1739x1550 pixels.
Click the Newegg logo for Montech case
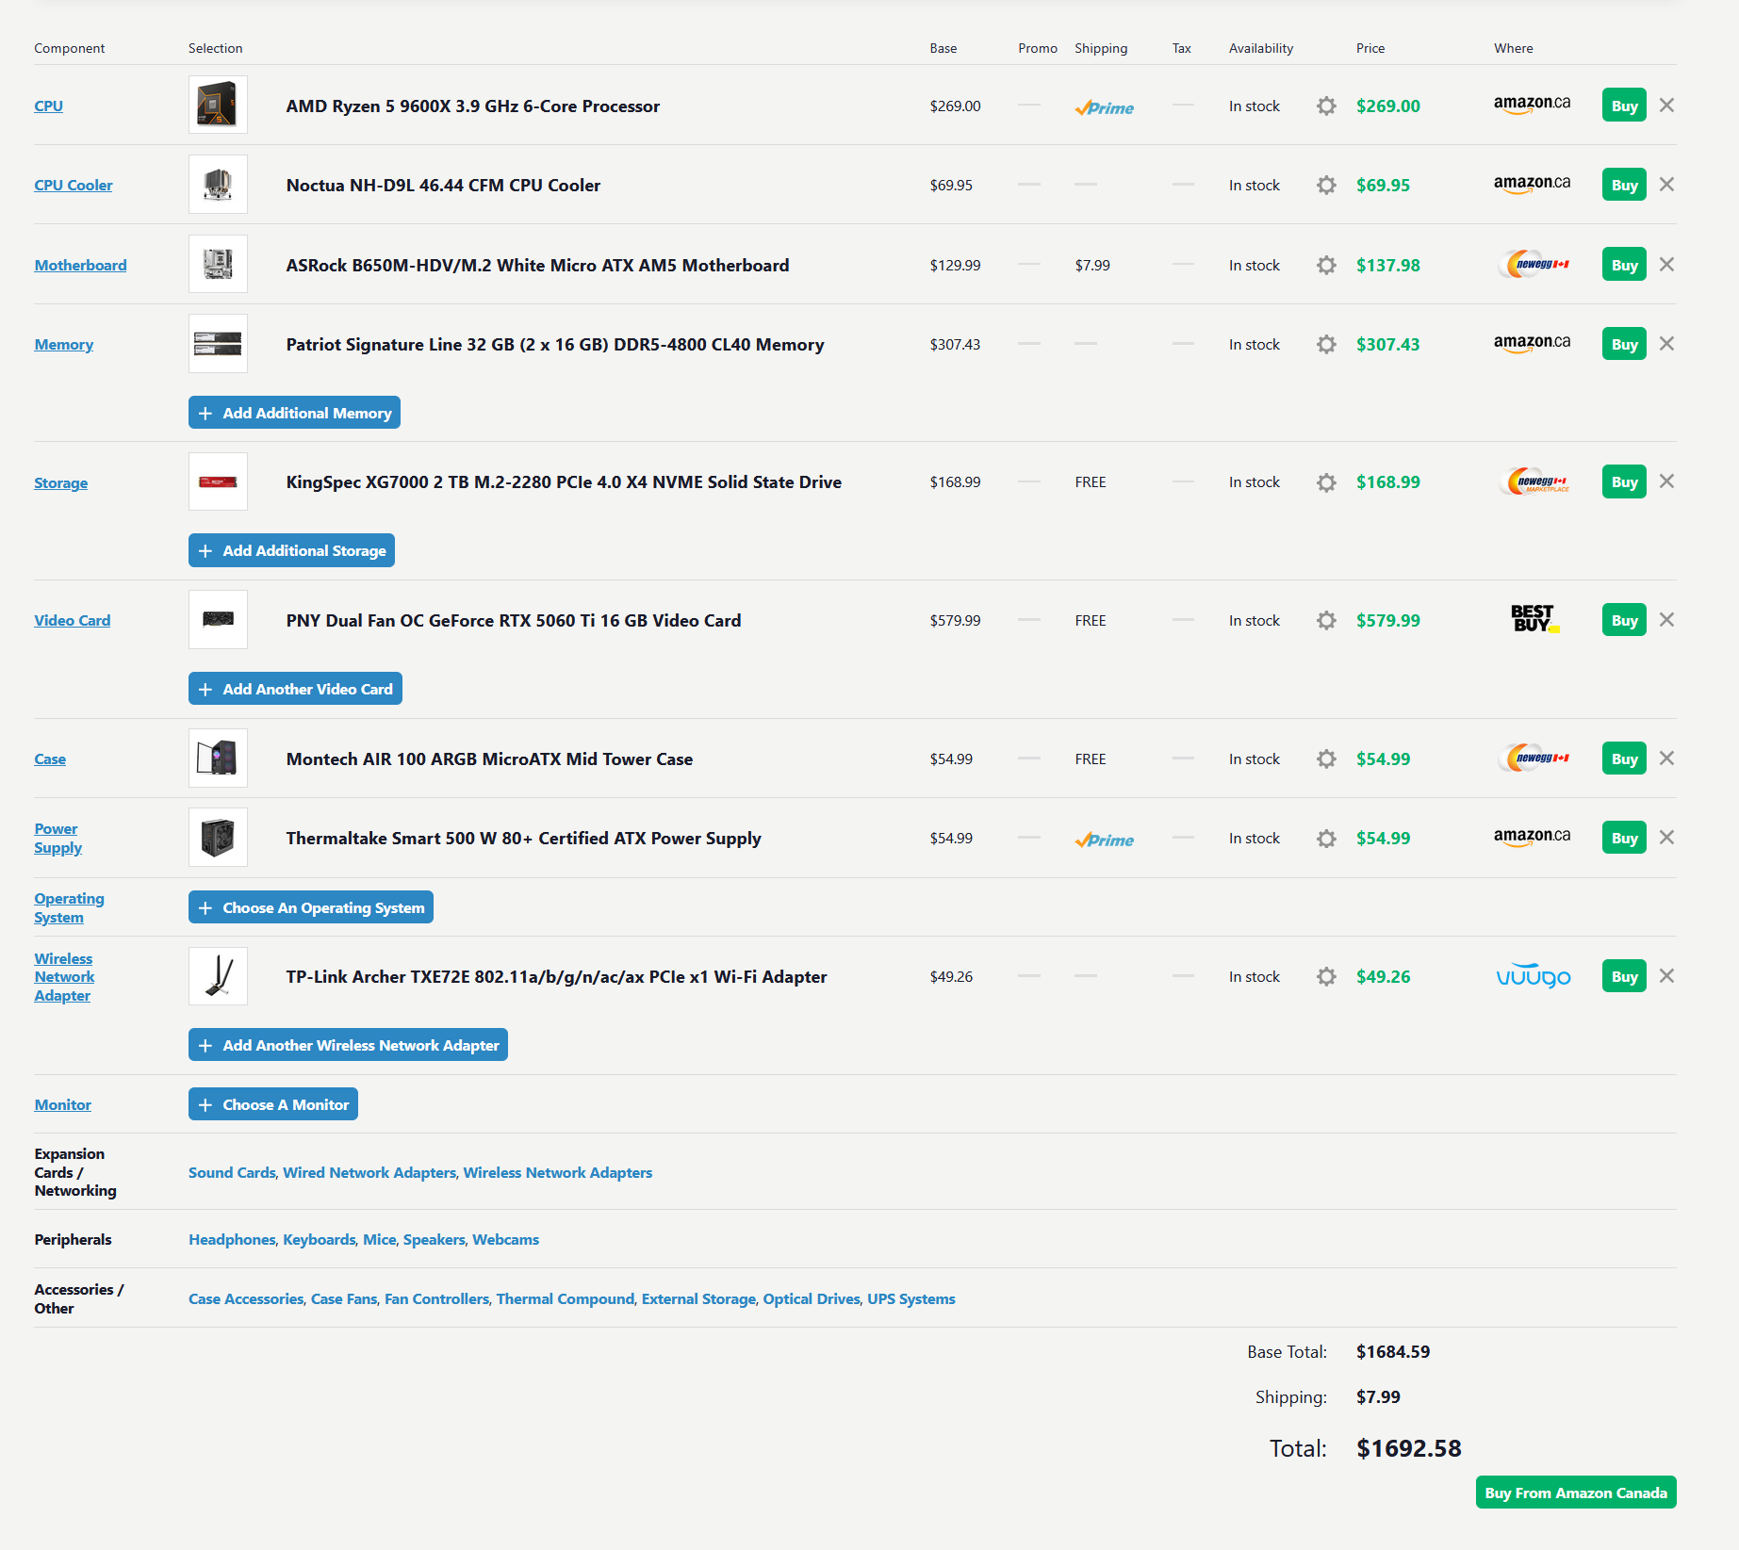[x=1534, y=758]
